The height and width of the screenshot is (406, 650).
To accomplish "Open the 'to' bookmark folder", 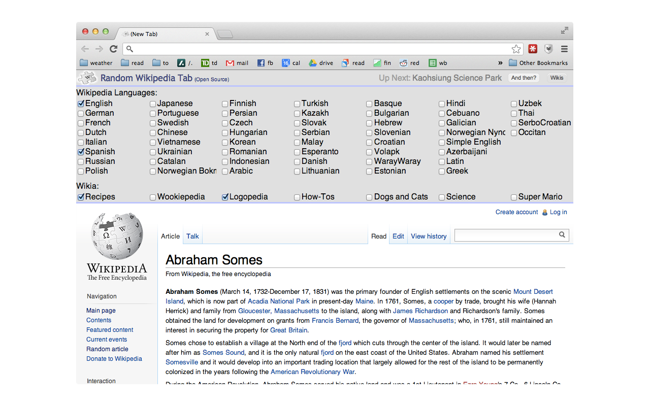I will tap(160, 63).
